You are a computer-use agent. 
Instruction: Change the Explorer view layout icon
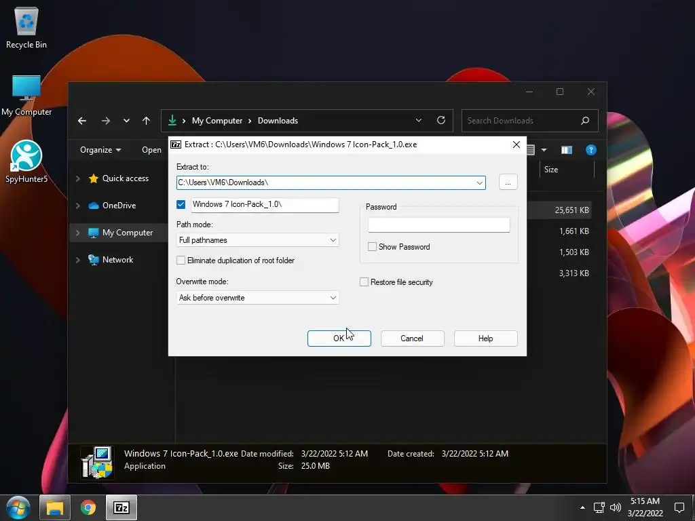[x=531, y=150]
